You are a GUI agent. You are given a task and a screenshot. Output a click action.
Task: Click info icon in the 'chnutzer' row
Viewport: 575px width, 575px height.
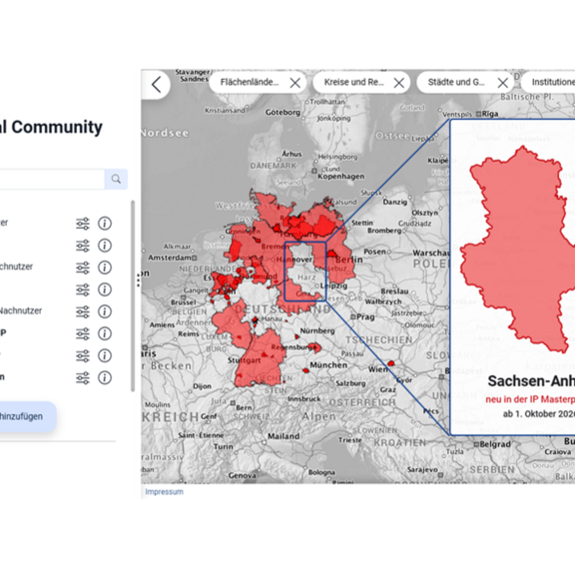point(105,268)
